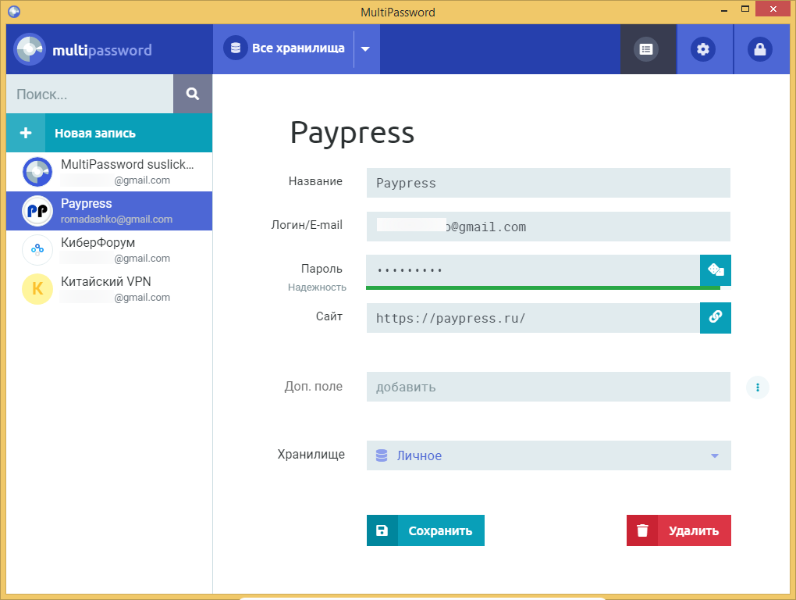Open the Хранилище Личное dropdown
Image resolution: width=796 pixels, height=600 pixels.
pos(549,455)
